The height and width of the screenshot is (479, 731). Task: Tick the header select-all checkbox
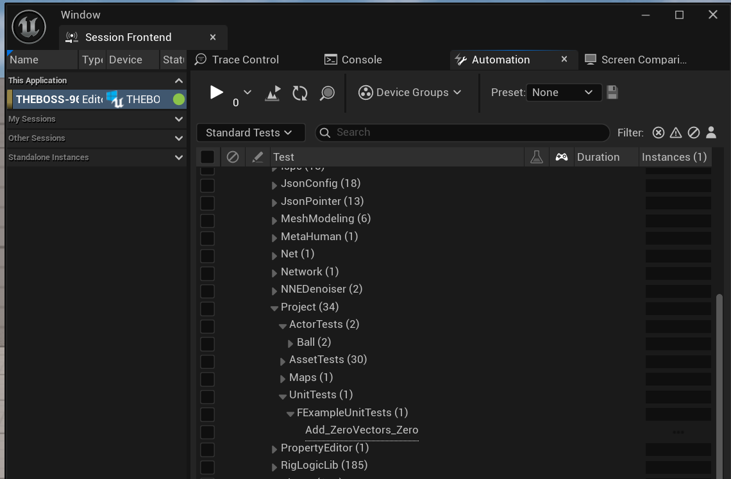pyautogui.click(x=208, y=157)
